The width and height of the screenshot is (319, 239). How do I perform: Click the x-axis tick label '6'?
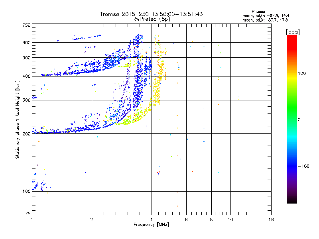[186, 219]
